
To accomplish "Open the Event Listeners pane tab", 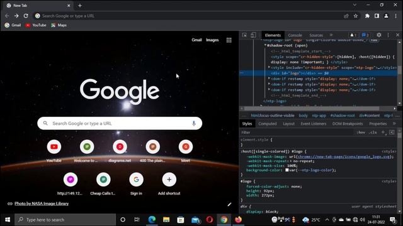I will click(314, 124).
